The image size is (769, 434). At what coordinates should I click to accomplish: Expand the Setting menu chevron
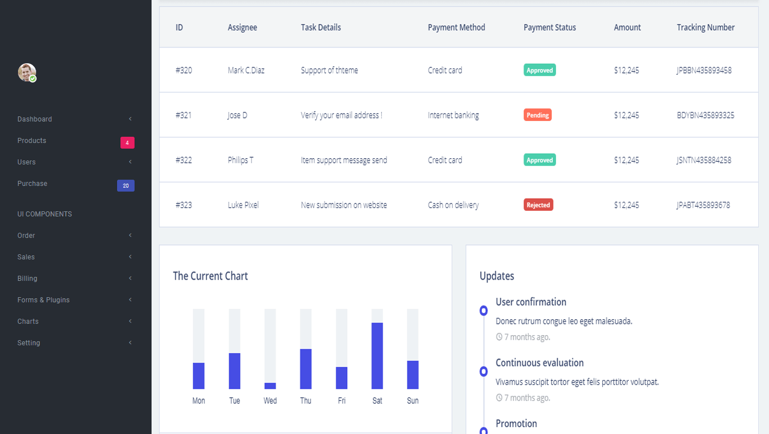click(130, 343)
